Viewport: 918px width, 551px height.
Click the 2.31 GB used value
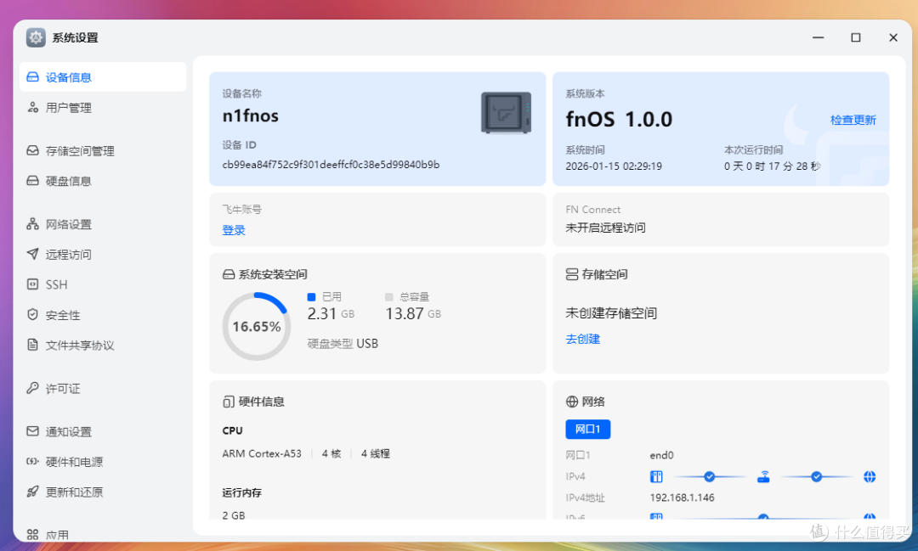click(331, 313)
